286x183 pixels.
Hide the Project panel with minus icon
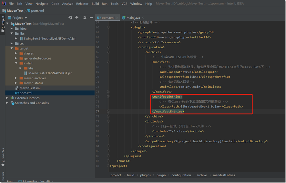pyautogui.click(x=91, y=18)
